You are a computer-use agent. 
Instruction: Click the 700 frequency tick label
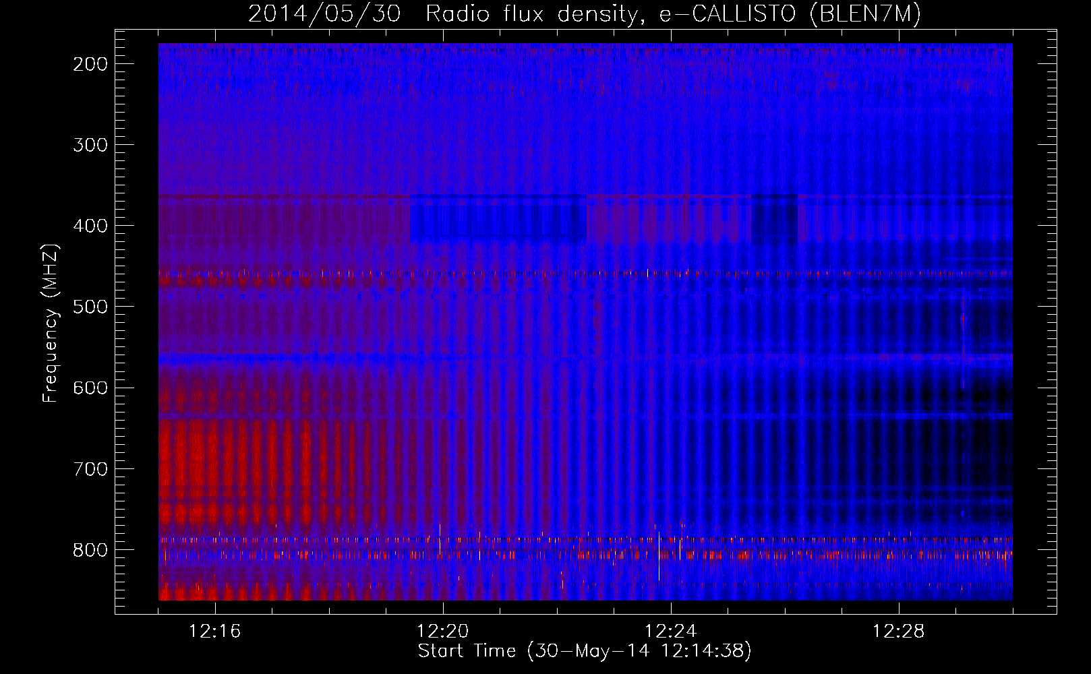pos(90,469)
